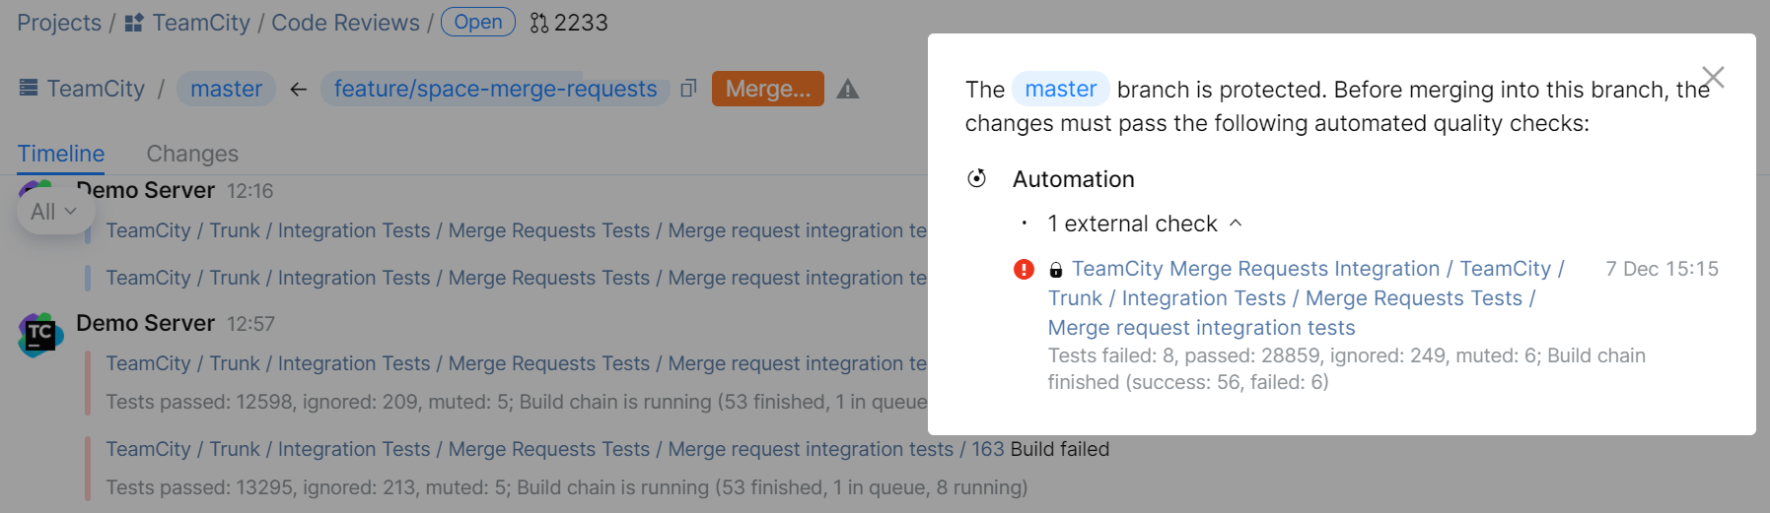Close the protected branch popup

(1713, 77)
